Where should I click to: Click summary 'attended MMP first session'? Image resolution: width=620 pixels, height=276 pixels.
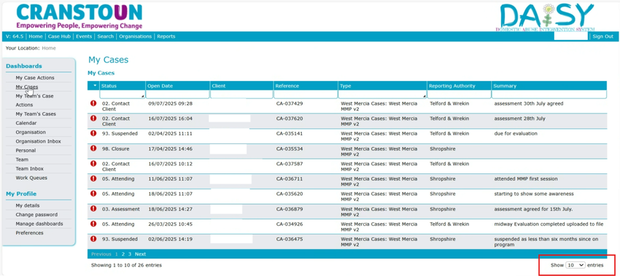(x=526, y=179)
